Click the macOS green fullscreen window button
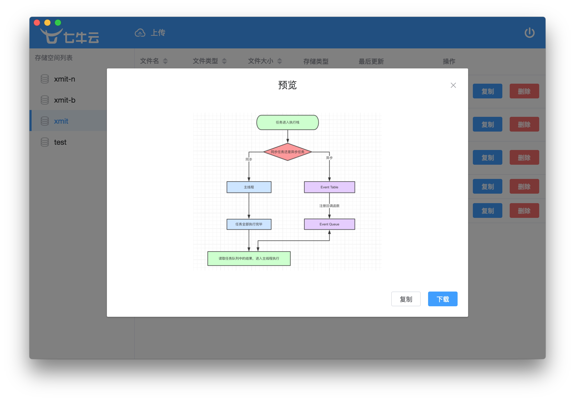Screen dimensions: 575x401 point(58,23)
